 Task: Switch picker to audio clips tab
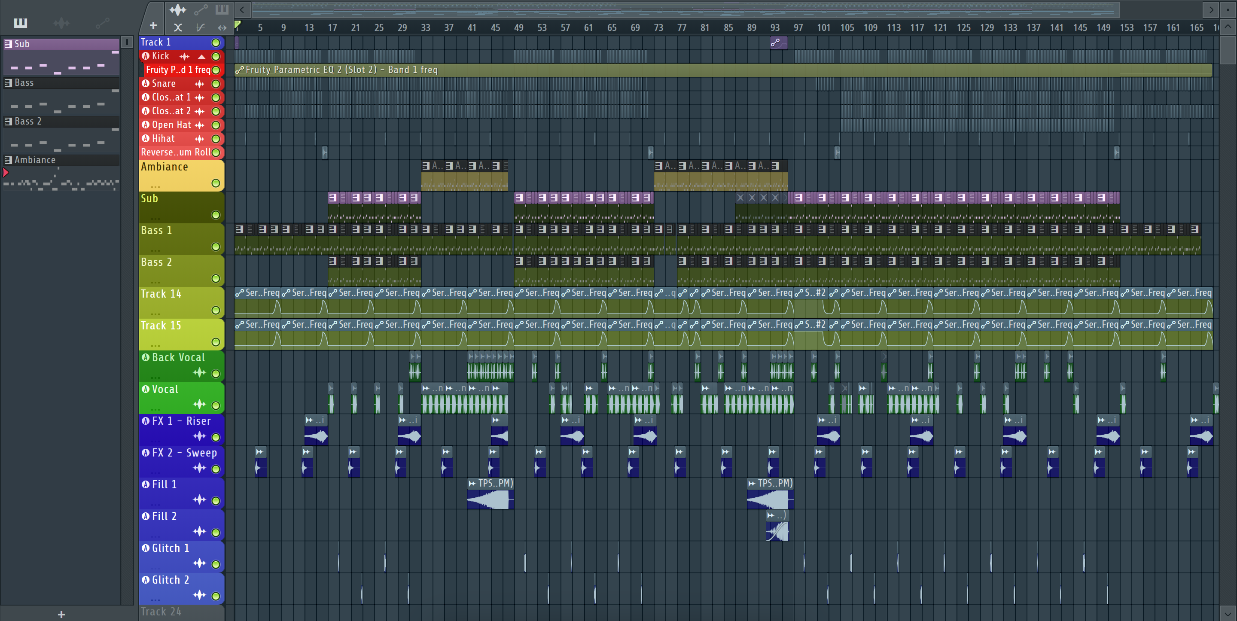click(61, 23)
